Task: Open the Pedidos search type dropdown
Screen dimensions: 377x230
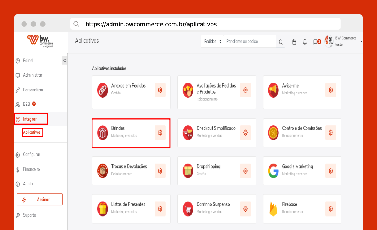Action: point(212,42)
